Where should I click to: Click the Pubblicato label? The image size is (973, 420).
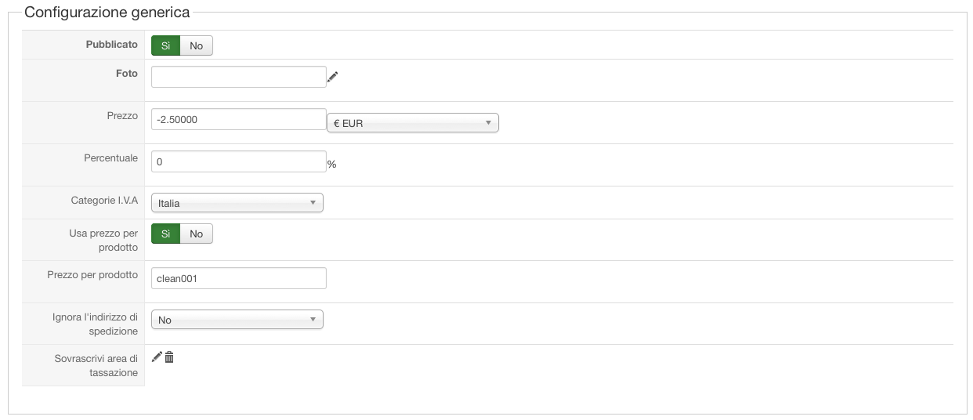click(x=111, y=45)
